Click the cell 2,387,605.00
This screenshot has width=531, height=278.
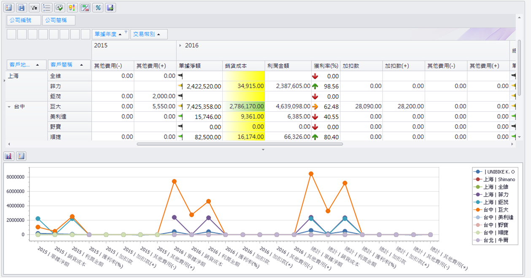[x=288, y=86]
